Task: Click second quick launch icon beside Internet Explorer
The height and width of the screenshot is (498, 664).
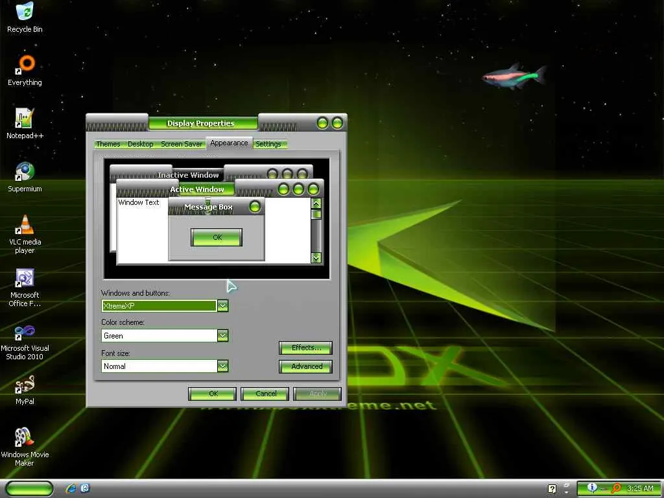Action: coord(85,488)
